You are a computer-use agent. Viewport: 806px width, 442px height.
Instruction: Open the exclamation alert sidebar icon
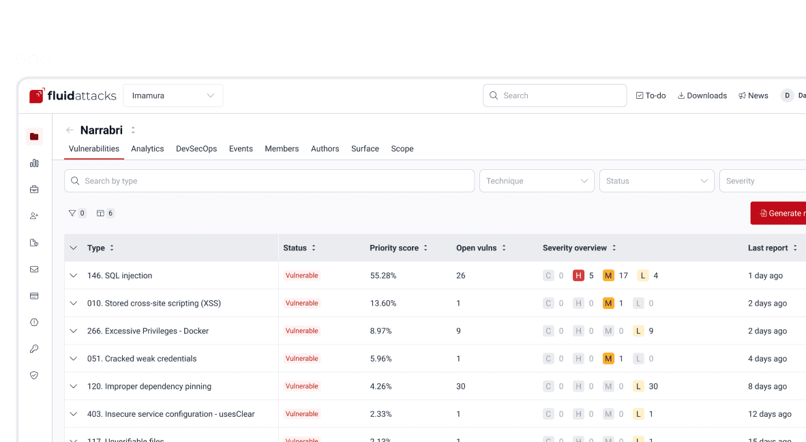tap(34, 322)
